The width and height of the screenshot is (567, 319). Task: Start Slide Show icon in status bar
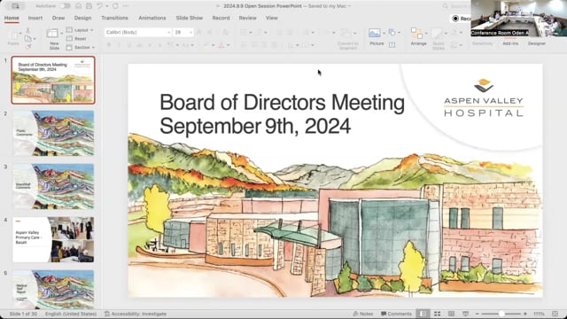(x=465, y=314)
